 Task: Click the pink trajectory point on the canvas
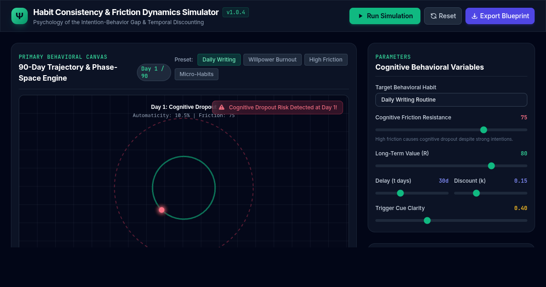click(162, 210)
